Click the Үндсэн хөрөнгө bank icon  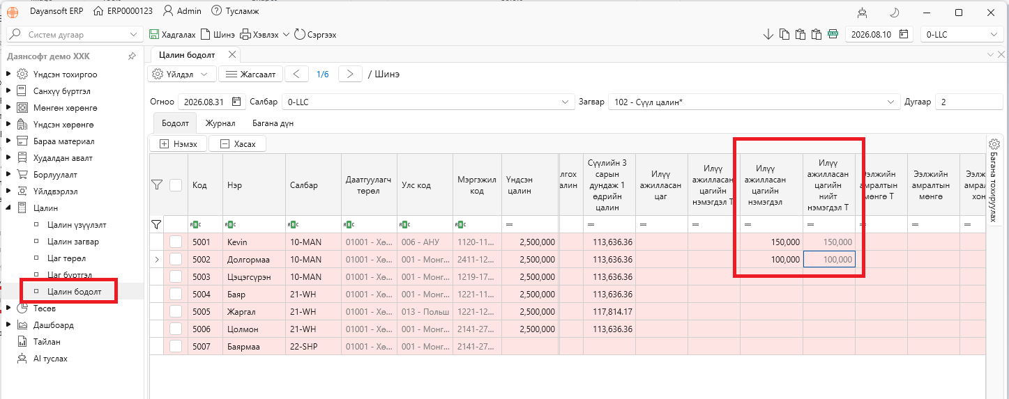22,124
